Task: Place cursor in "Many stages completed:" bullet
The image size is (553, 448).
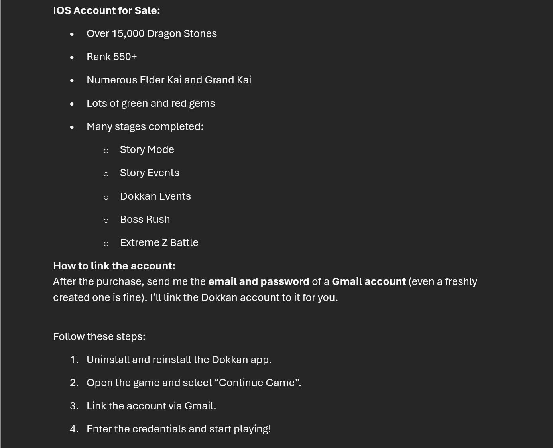Action: tap(145, 127)
